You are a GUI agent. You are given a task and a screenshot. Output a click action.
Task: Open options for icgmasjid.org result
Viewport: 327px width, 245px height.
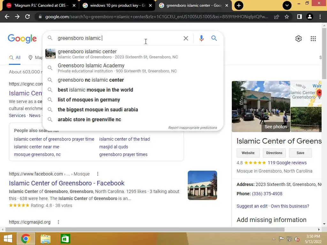(x=58, y=222)
